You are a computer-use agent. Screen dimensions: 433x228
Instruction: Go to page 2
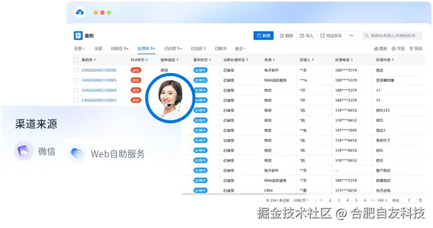click(x=330, y=200)
